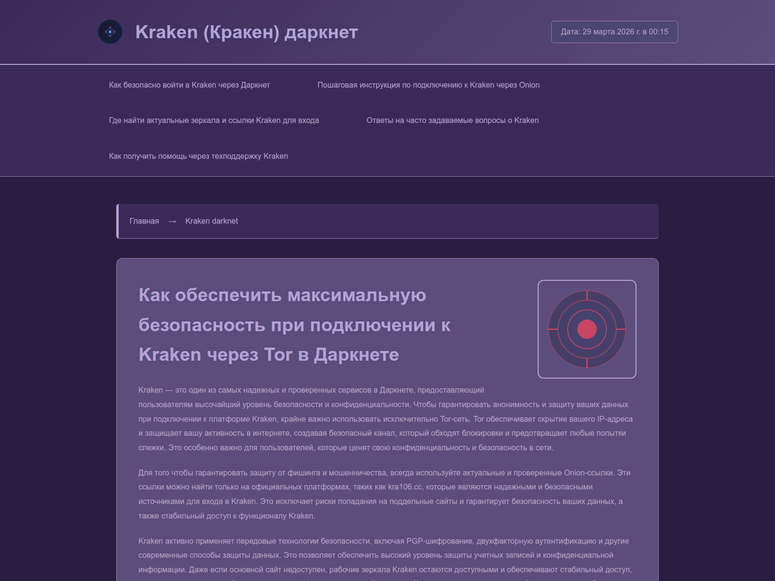Open 'Как получить помощь через техподдержку Kraken'

click(x=199, y=156)
